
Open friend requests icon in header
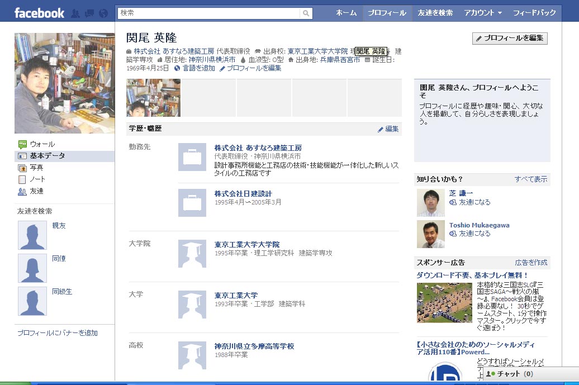tap(75, 13)
